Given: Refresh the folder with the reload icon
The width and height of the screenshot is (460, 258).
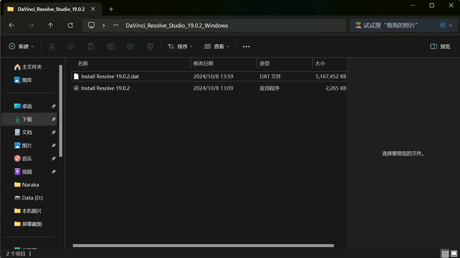Looking at the screenshot, I should tap(70, 25).
